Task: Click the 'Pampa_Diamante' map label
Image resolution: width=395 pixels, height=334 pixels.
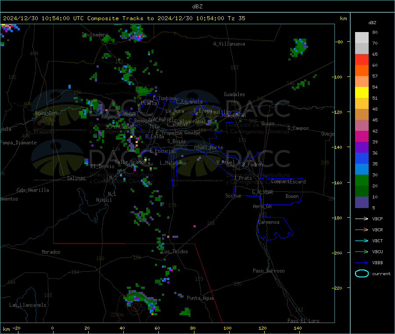Action: click(x=18, y=143)
